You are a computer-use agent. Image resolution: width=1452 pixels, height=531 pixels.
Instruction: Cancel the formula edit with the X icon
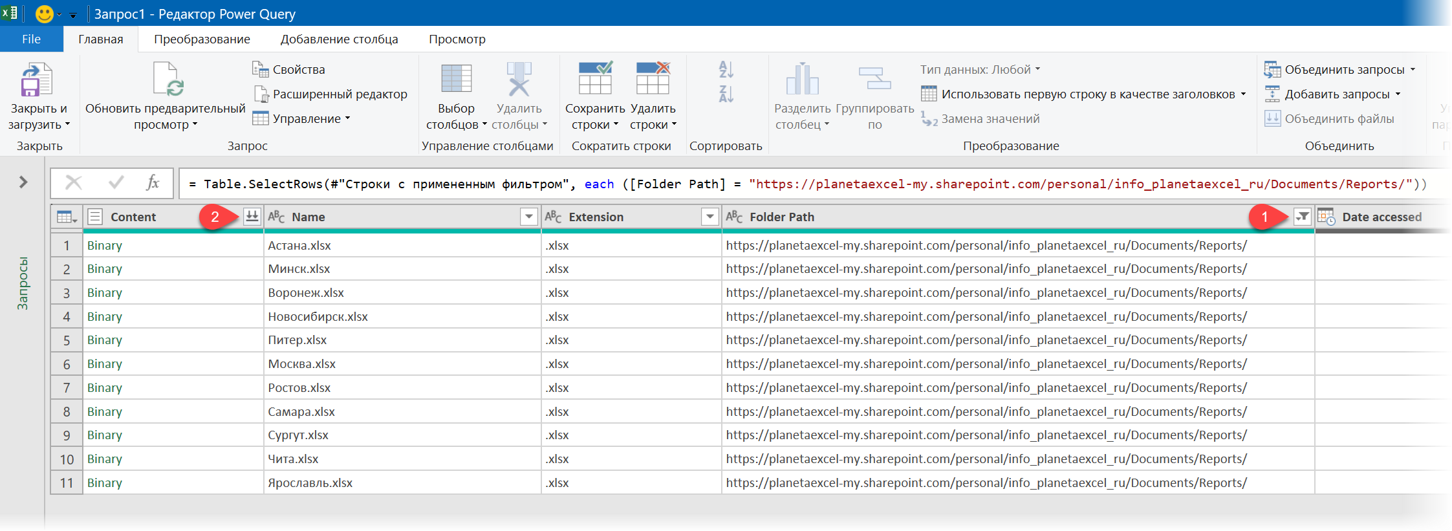coord(74,183)
